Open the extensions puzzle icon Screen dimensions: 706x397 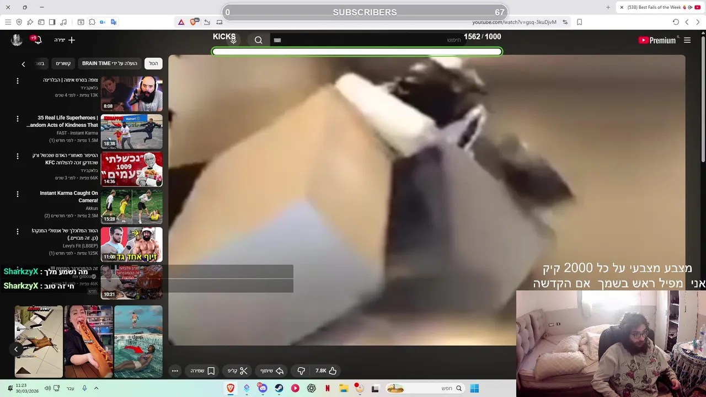pos(92,22)
